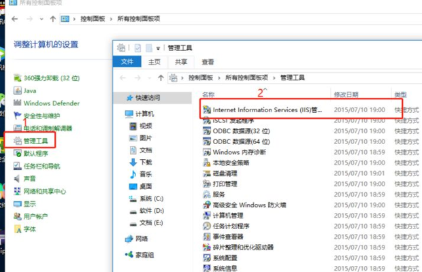The width and height of the screenshot is (422, 272).
Task: Click the 打印管理 icon
Action: 207,184
